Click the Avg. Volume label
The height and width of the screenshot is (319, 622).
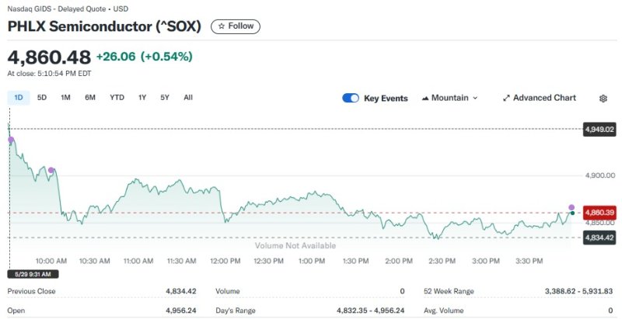443,310
